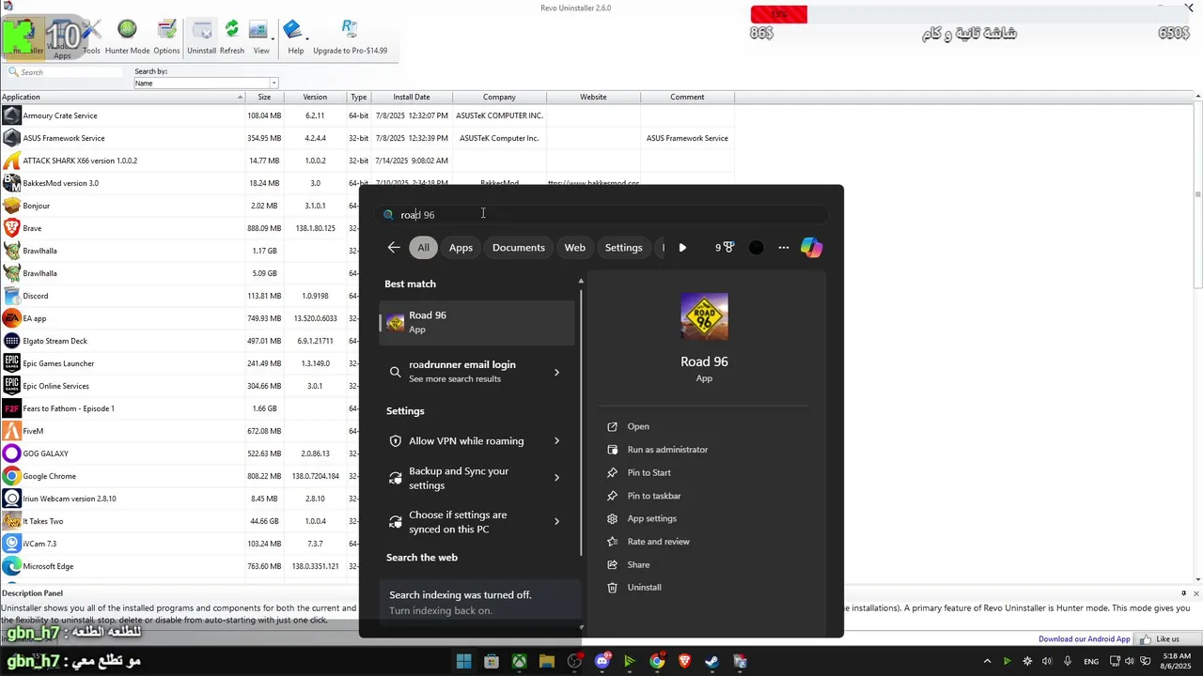Click Share for Road 96
The height and width of the screenshot is (676, 1203).
pyautogui.click(x=638, y=564)
